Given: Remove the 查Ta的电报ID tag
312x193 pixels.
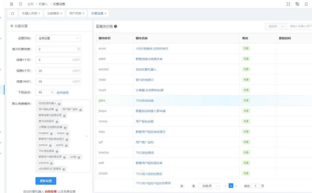Looking at the screenshot, I should click(x=57, y=122).
